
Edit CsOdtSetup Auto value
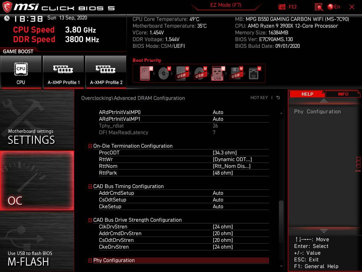218,200
